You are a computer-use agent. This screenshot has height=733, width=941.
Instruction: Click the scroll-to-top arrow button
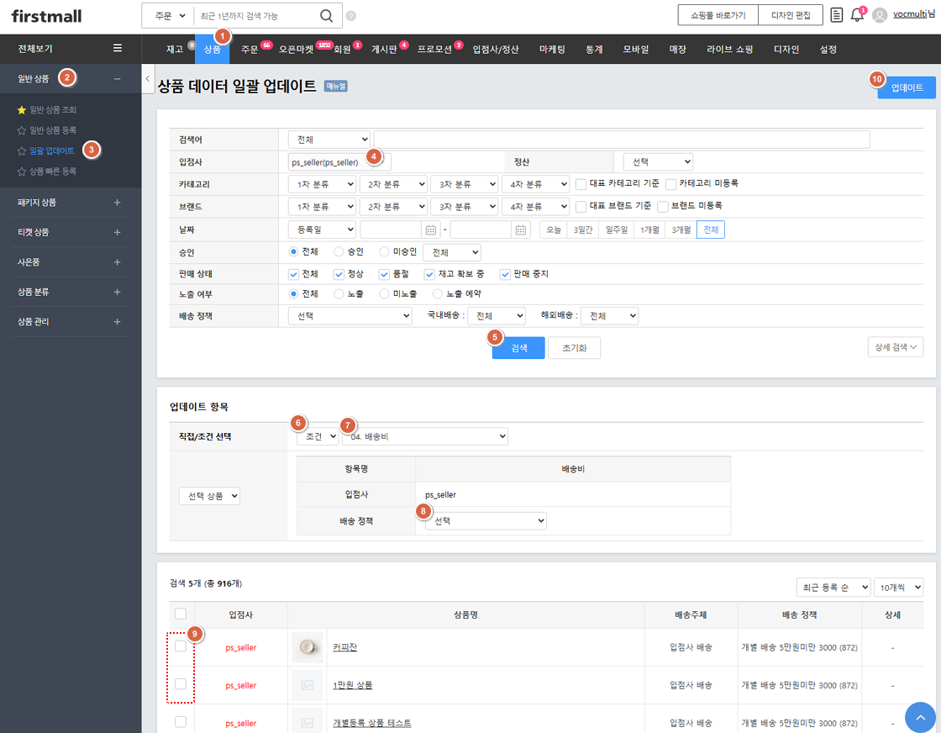click(920, 717)
